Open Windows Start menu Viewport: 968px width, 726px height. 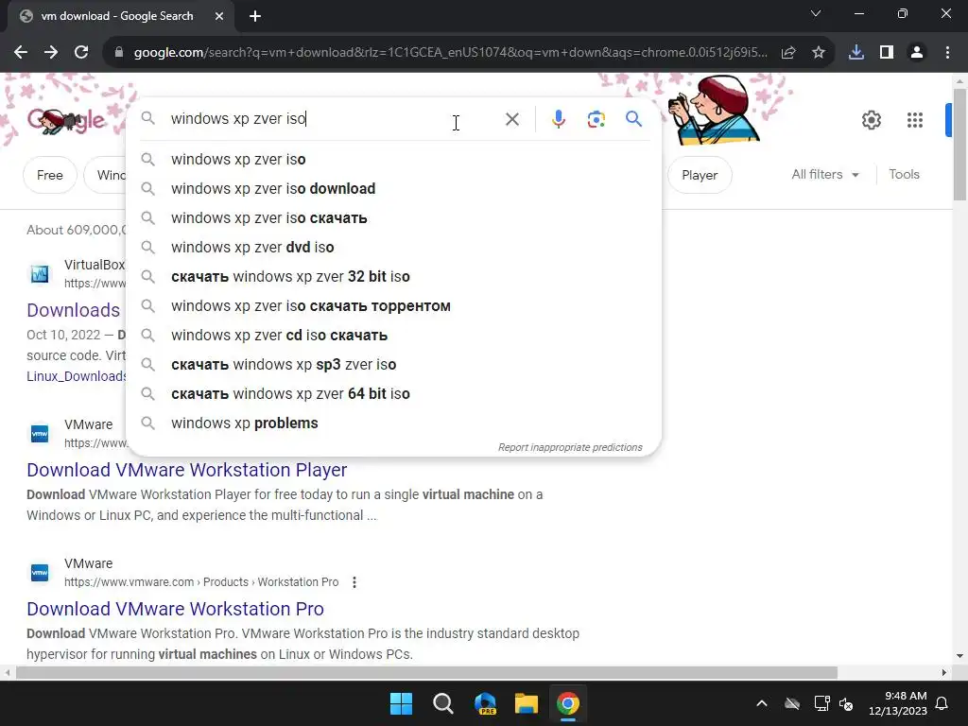point(401,703)
